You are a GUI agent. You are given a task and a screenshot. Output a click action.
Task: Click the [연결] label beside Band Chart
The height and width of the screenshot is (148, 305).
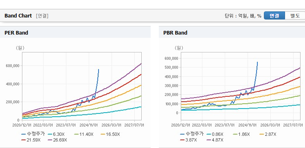pyautogui.click(x=42, y=16)
